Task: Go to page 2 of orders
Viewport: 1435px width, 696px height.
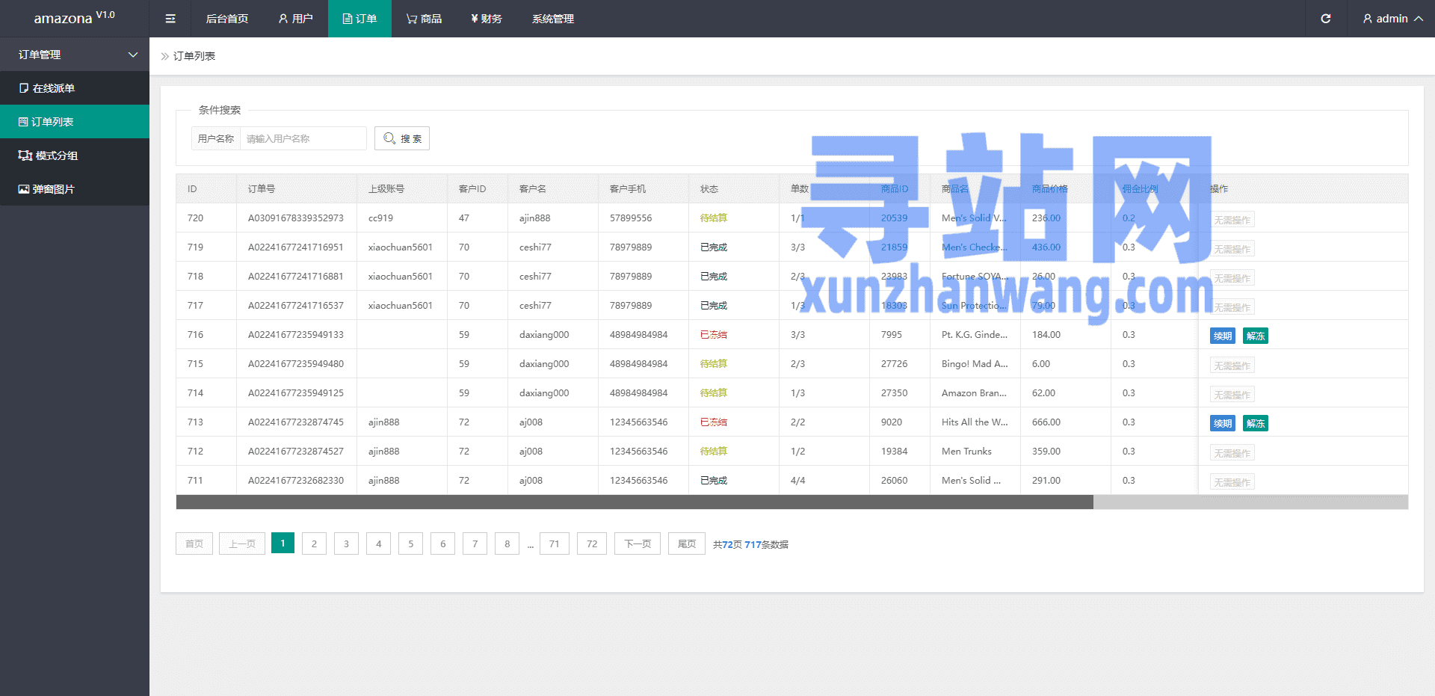Action: click(314, 543)
